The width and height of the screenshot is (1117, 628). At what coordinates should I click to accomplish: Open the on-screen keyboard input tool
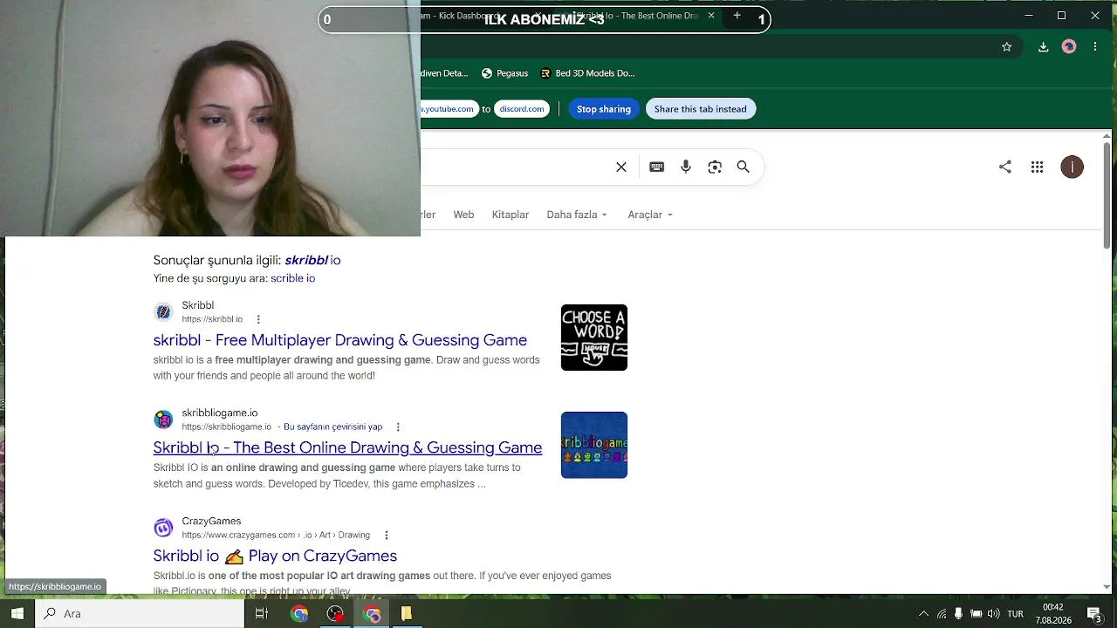click(657, 167)
